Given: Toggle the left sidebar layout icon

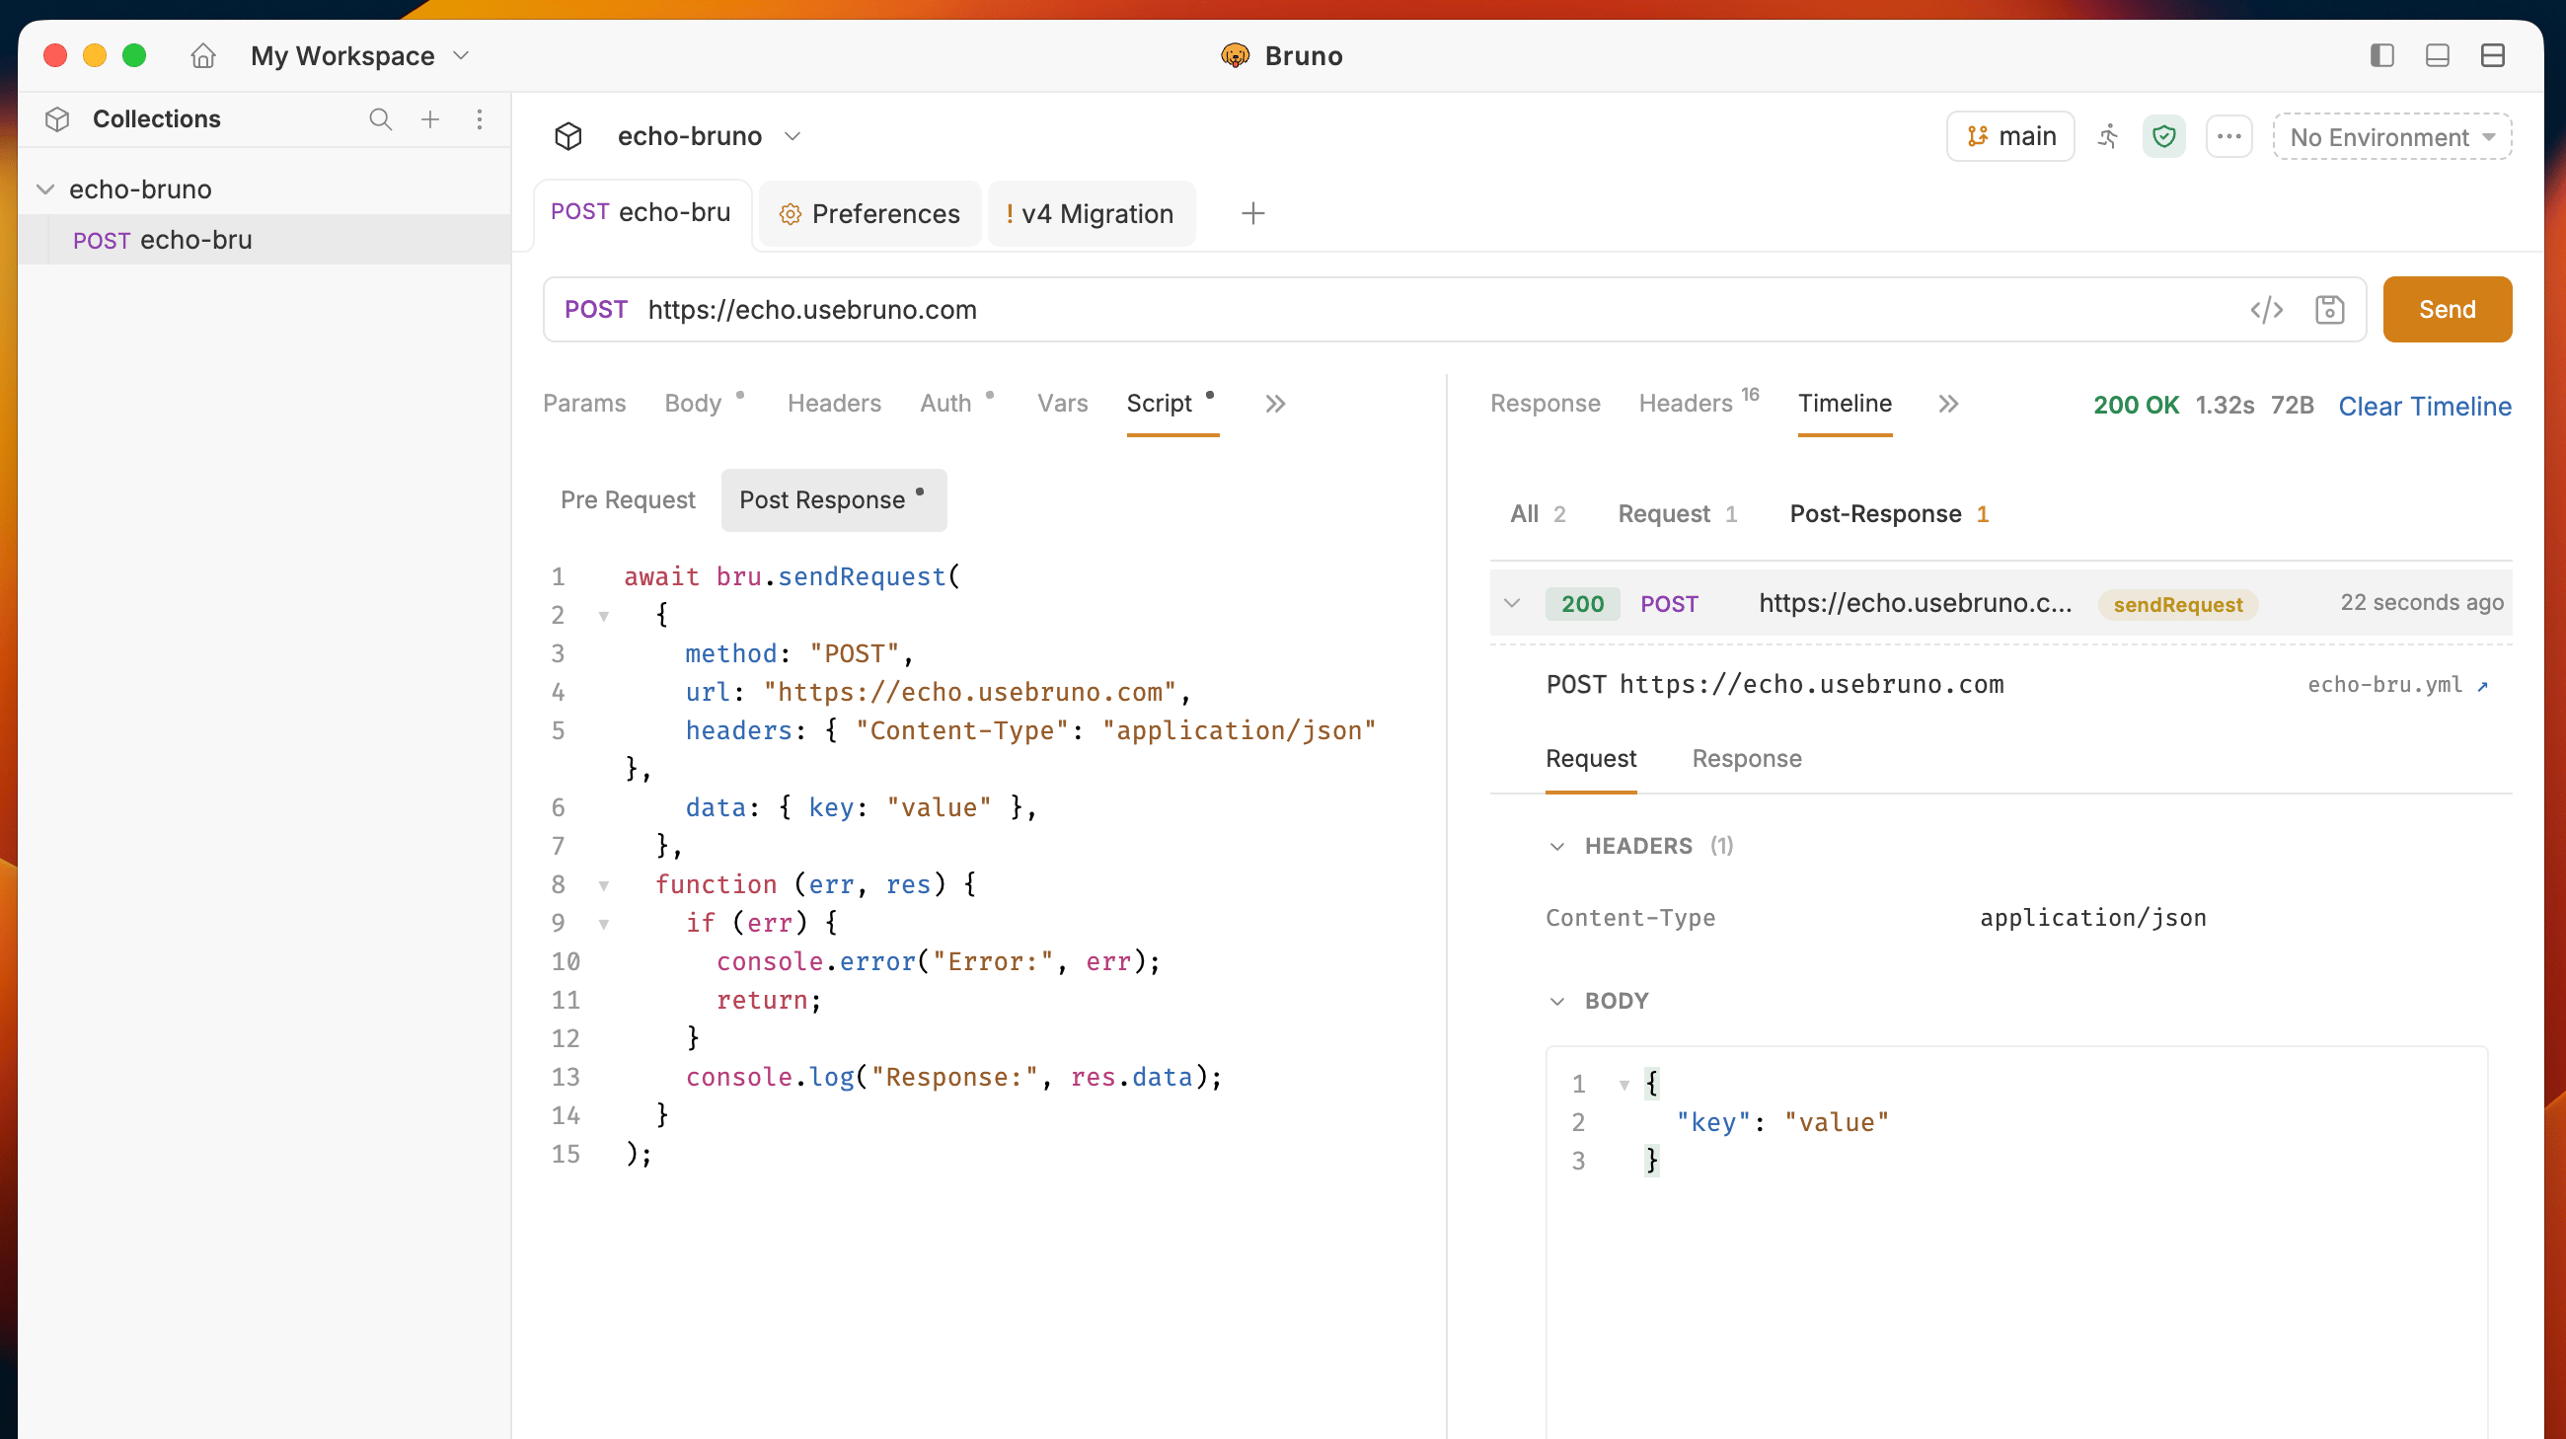Looking at the screenshot, I should click(2381, 56).
